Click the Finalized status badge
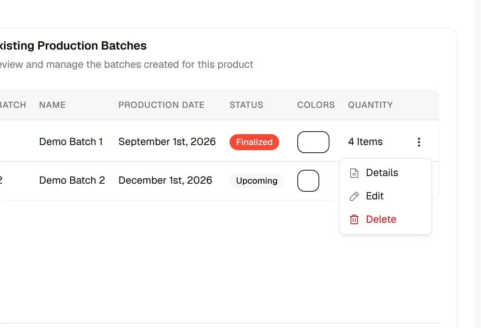Viewport: 481px width, 328px height. click(254, 142)
